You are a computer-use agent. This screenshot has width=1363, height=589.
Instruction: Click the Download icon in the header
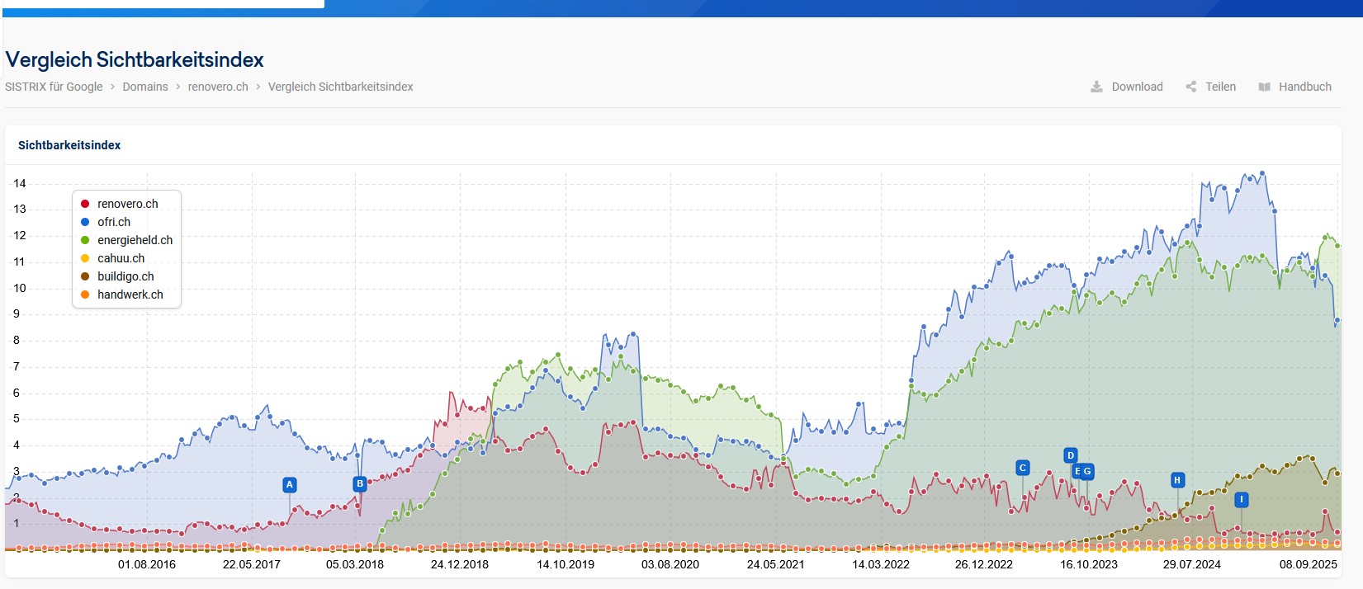(1096, 87)
